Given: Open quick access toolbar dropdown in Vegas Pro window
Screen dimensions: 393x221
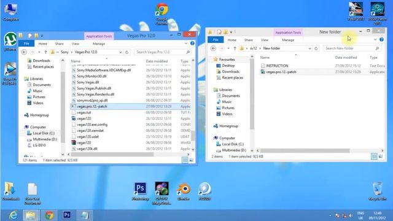Looking at the screenshot, I should (42, 36).
